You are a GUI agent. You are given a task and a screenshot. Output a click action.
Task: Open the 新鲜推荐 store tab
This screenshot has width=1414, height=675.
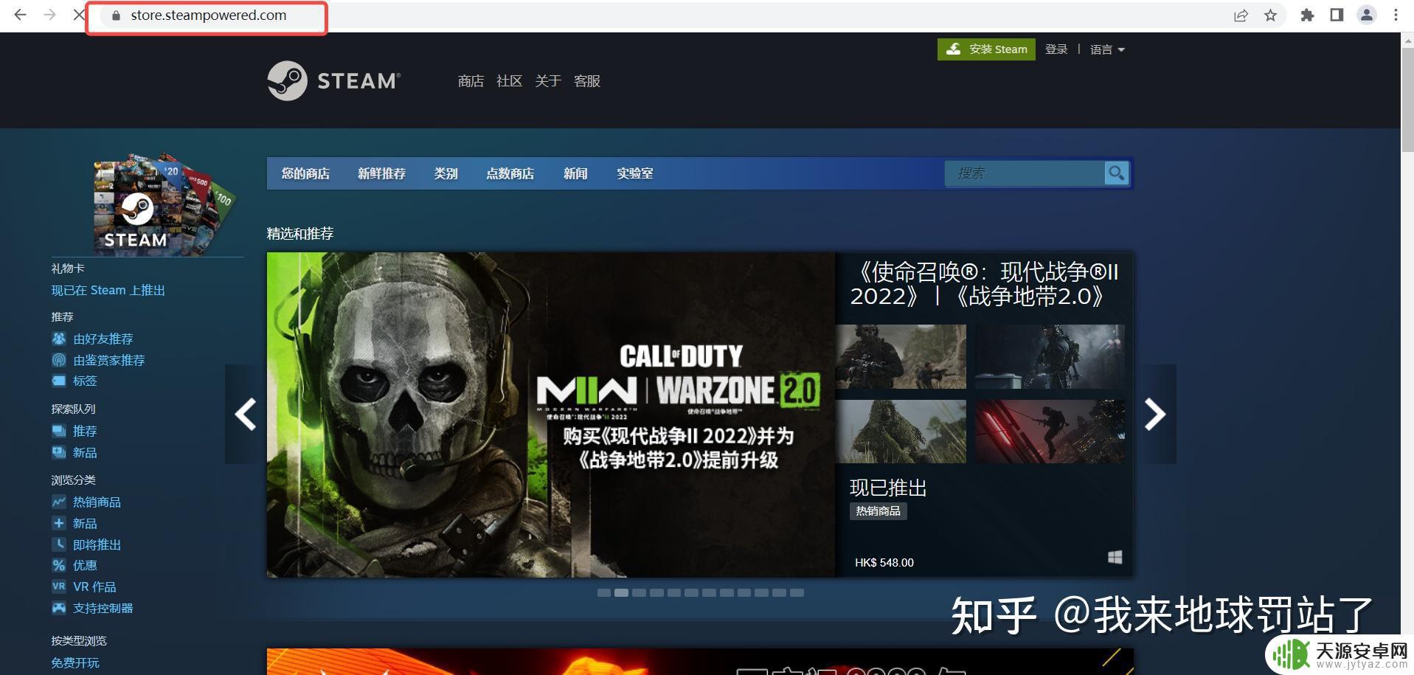point(381,173)
